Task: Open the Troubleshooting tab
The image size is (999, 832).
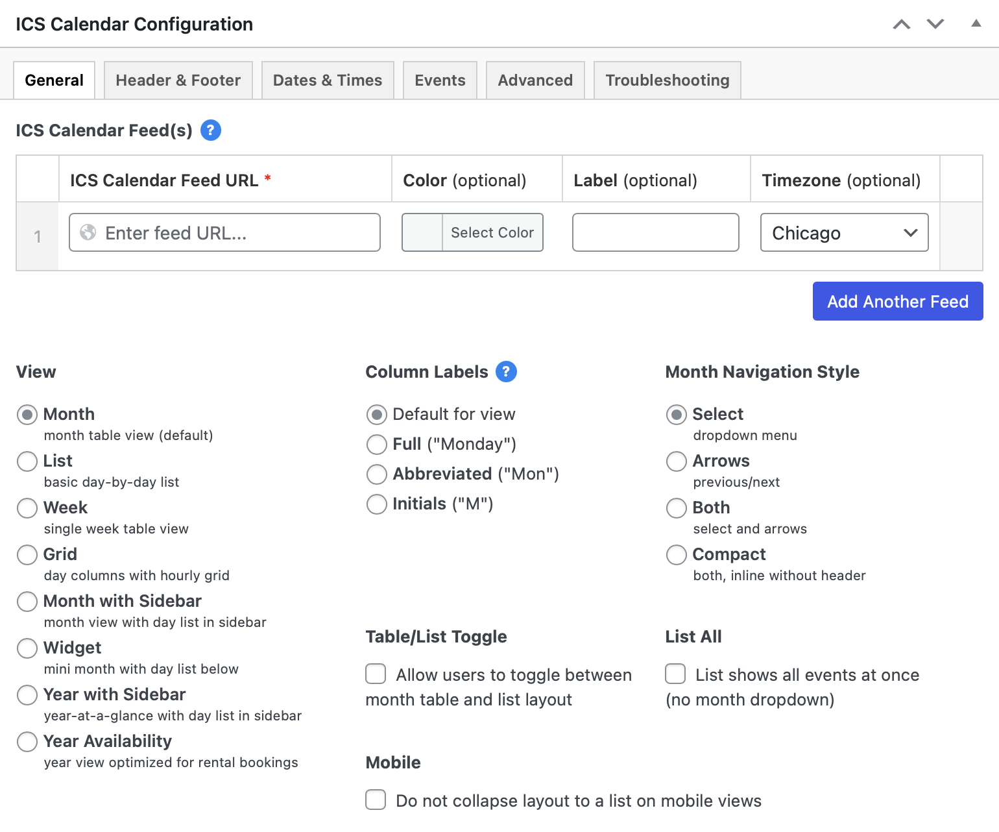Action: [x=667, y=80]
